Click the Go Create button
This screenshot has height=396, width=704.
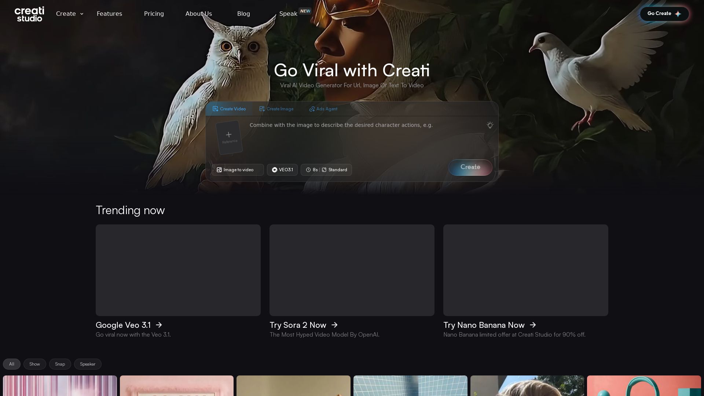tap(664, 14)
